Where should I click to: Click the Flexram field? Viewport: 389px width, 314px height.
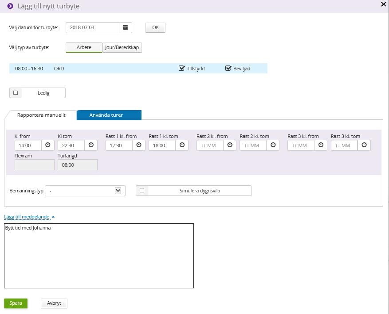(x=35, y=165)
